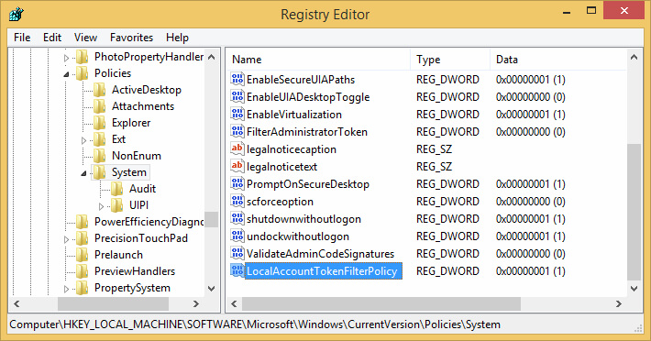Click the values pane scroll-right arrow
Viewport: 651px width, 341px height.
pyautogui.click(x=619, y=303)
